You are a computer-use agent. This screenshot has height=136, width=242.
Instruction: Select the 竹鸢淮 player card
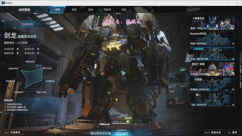(x=212, y=84)
